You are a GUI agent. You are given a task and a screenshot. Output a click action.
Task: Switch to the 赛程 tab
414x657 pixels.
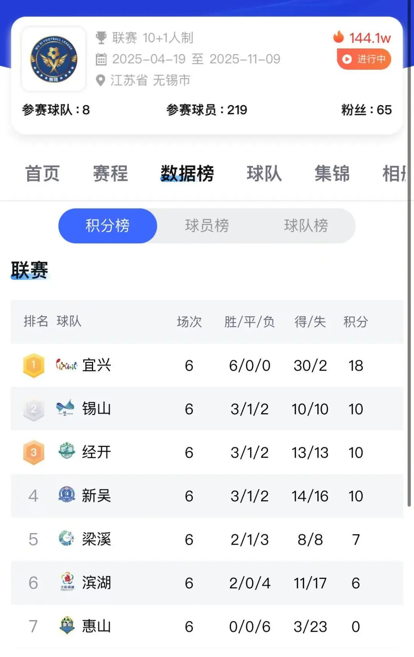point(110,173)
